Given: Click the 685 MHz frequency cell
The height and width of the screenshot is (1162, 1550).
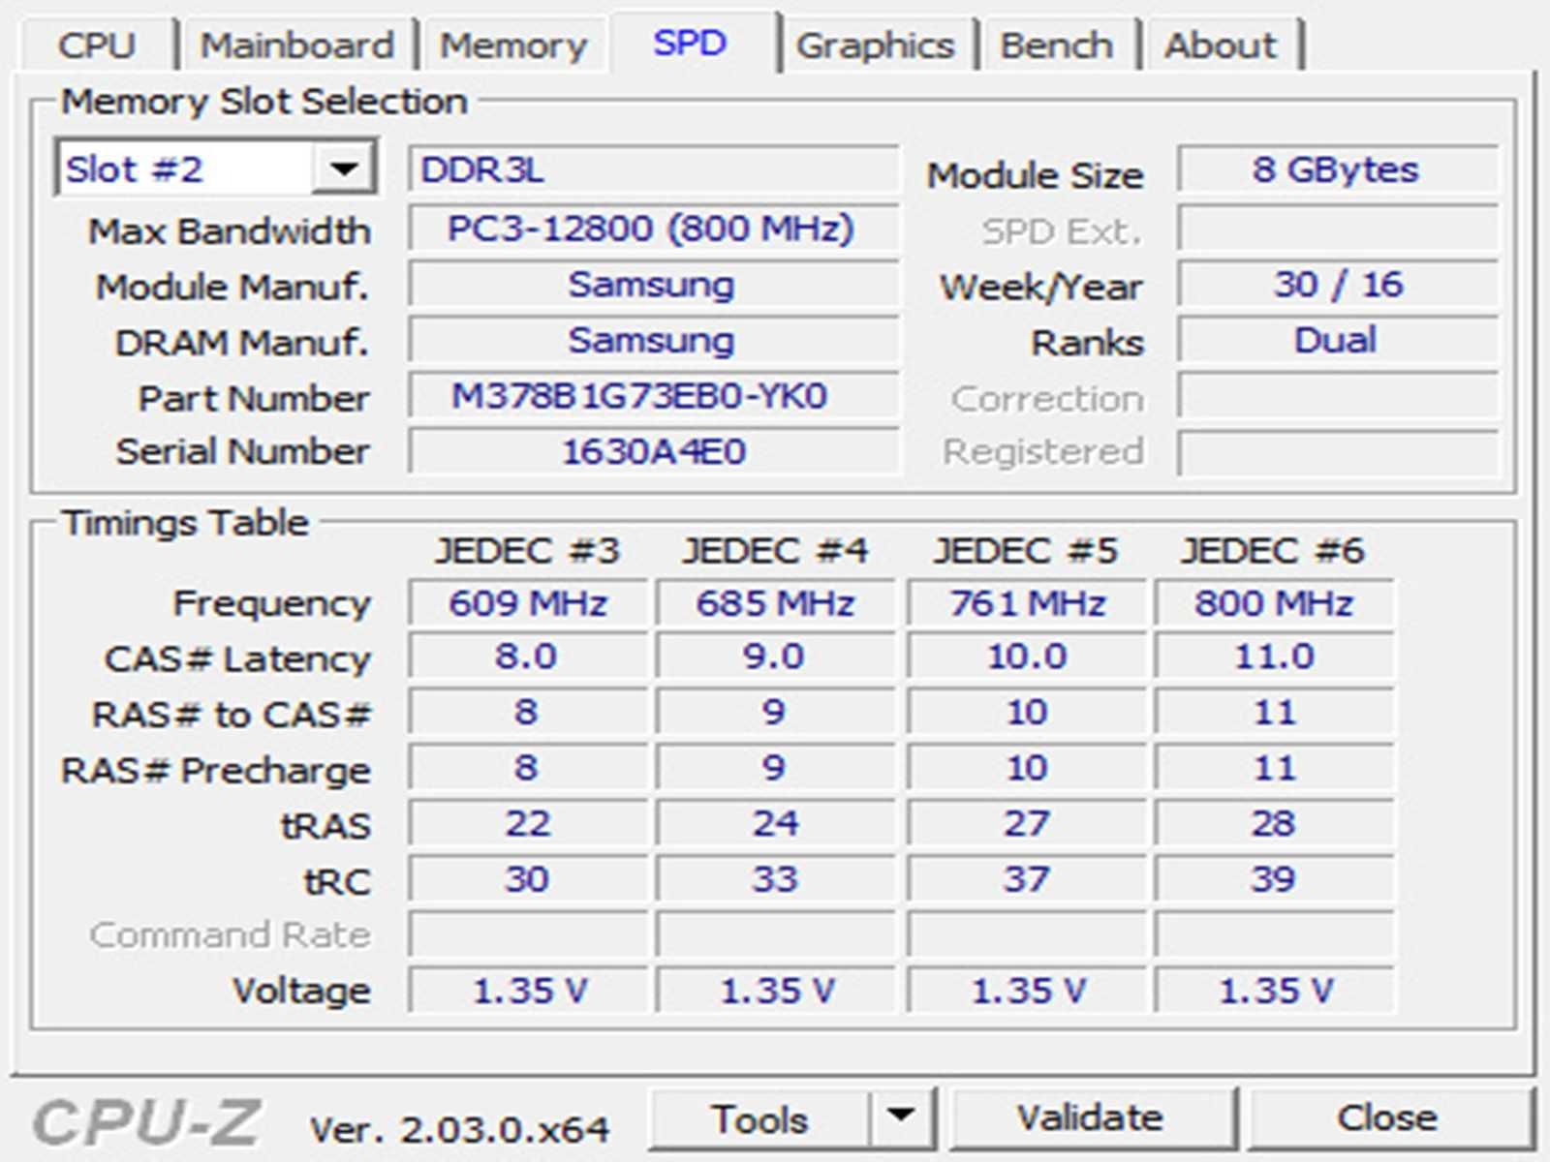Looking at the screenshot, I should click(775, 603).
